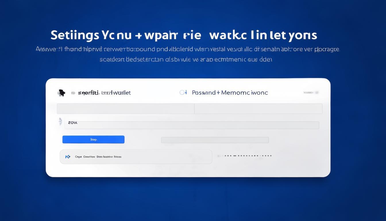Focus the top-right gray input field
Screen dimensions: 386x221
point(258,109)
